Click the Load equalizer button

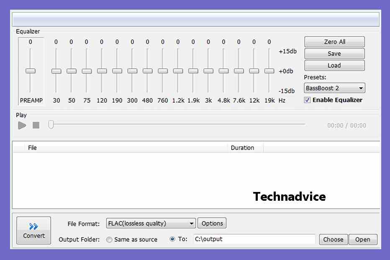334,66
